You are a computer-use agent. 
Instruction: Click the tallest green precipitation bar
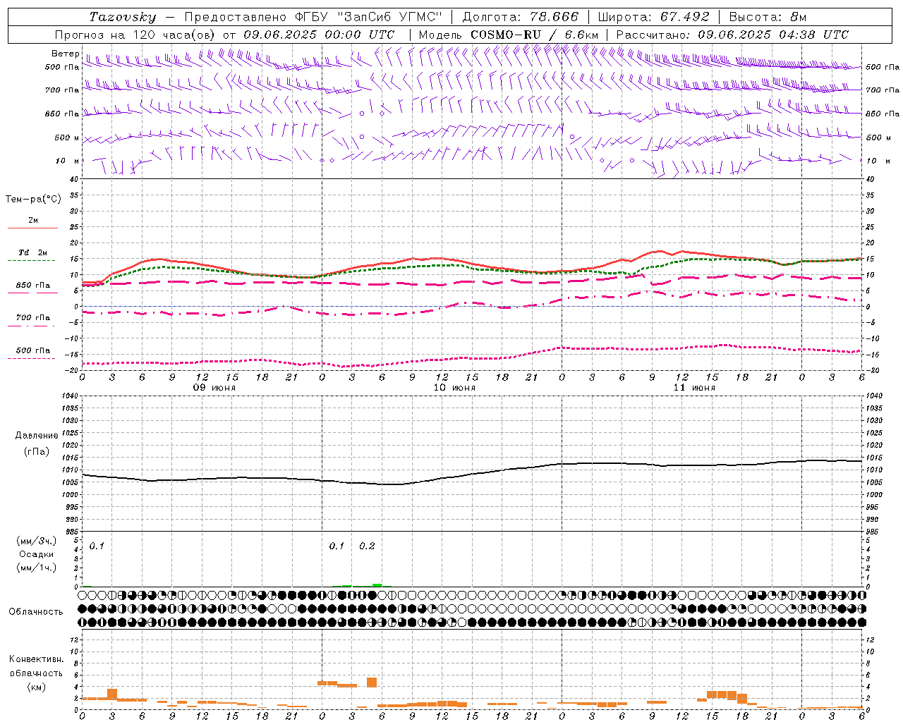pos(377,585)
